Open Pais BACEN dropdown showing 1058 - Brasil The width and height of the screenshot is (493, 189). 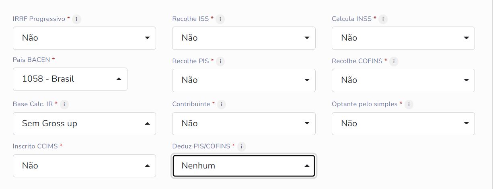70,79
